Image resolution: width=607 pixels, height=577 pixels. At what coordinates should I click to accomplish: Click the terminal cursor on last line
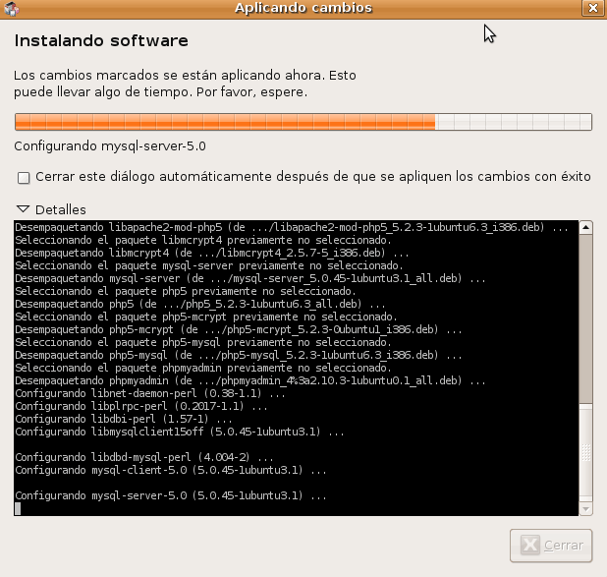(x=18, y=508)
